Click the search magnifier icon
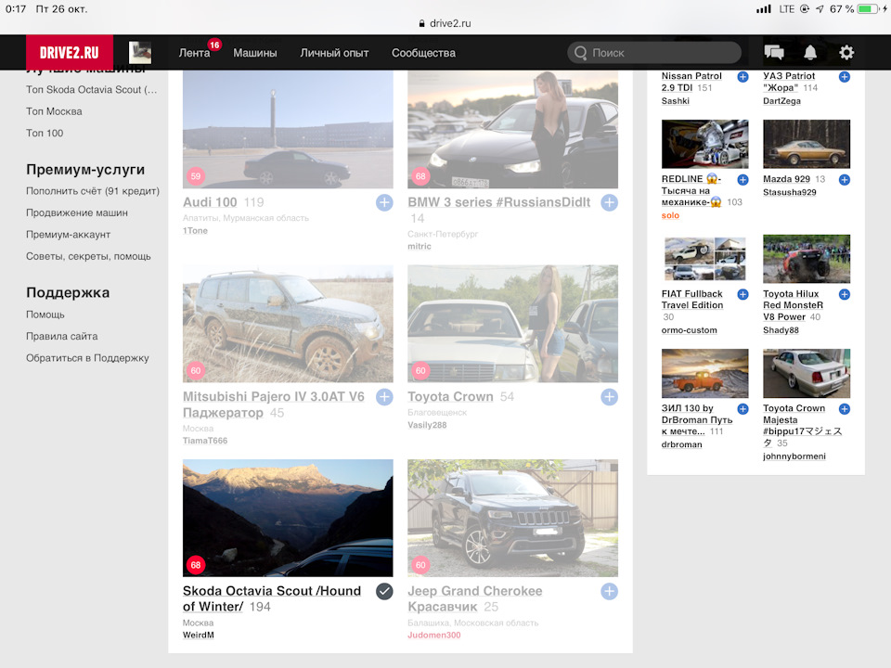The width and height of the screenshot is (891, 668). coord(580,53)
